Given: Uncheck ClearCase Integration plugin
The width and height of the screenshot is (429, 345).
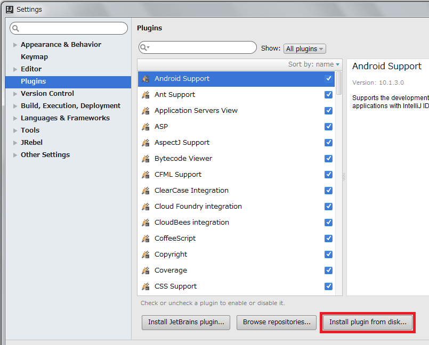Looking at the screenshot, I should coord(328,191).
